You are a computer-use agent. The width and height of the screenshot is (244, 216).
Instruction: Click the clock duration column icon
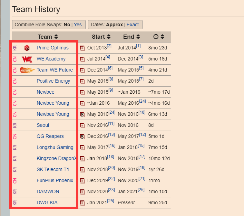pyautogui.click(x=156, y=37)
